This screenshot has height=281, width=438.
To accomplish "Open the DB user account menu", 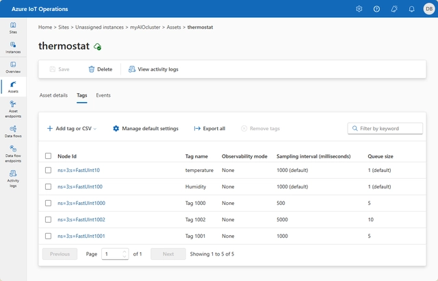I will pyautogui.click(x=429, y=9).
